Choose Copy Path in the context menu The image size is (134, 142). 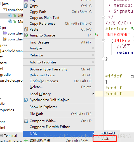pyautogui.click(x=59, y=12)
